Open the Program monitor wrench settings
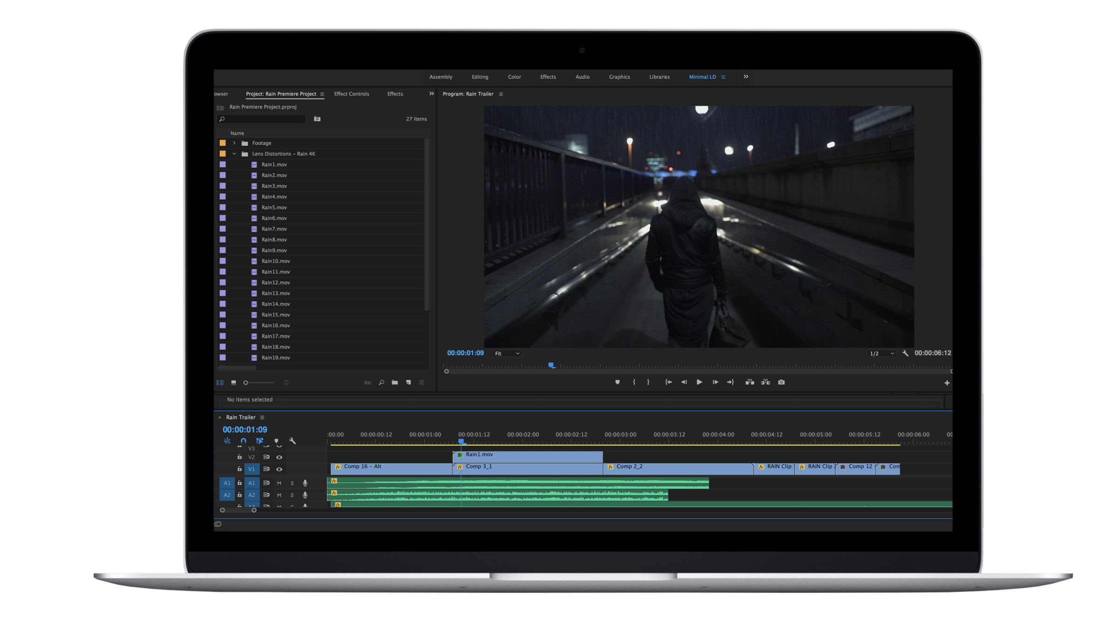1118x617 pixels. point(905,353)
